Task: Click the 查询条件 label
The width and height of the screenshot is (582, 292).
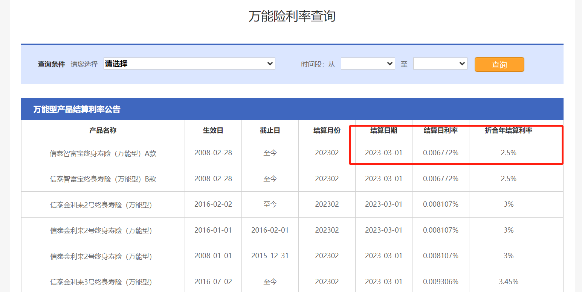Action: tap(51, 64)
